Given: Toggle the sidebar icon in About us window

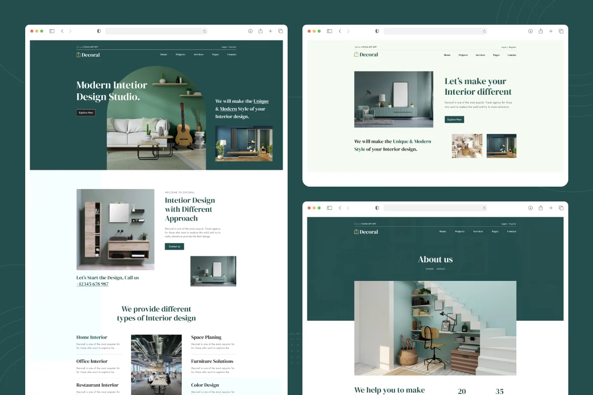Looking at the screenshot, I should 330,208.
